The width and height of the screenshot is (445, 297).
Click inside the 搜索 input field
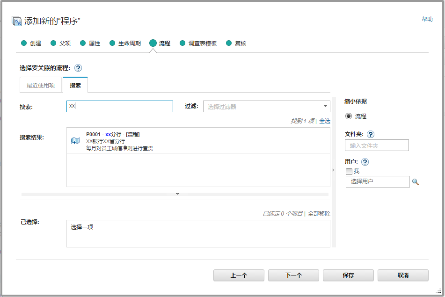tap(119, 106)
